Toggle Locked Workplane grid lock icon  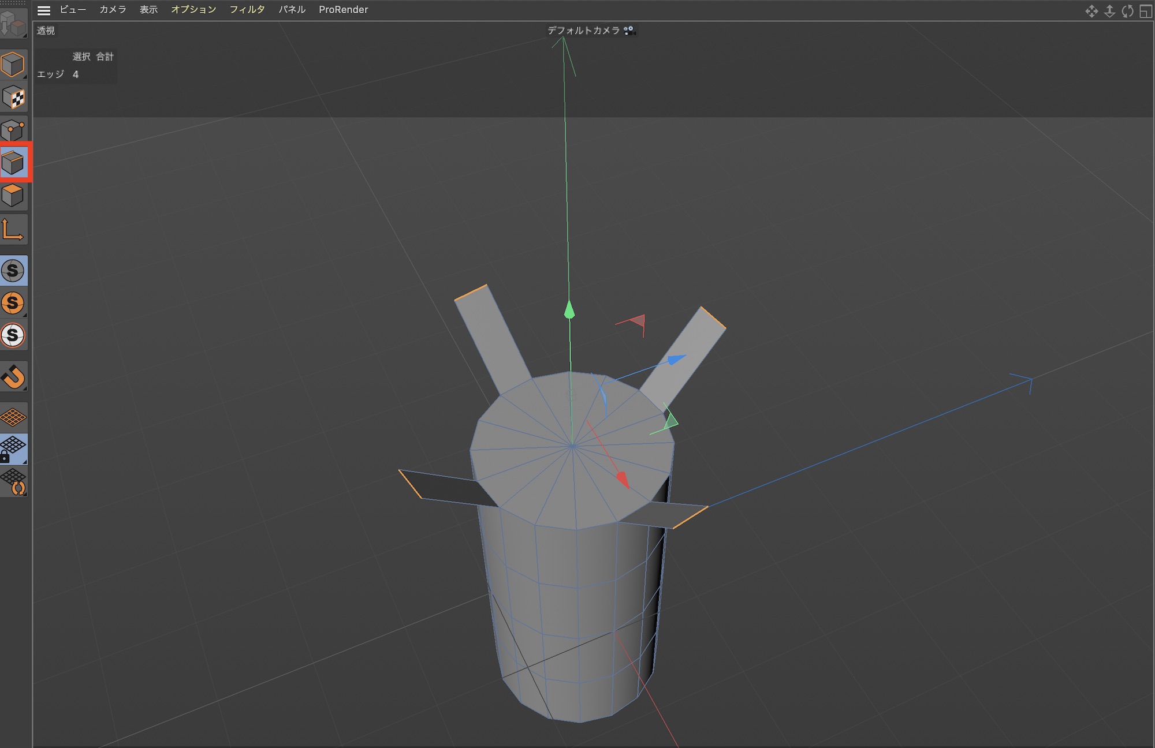(x=13, y=449)
